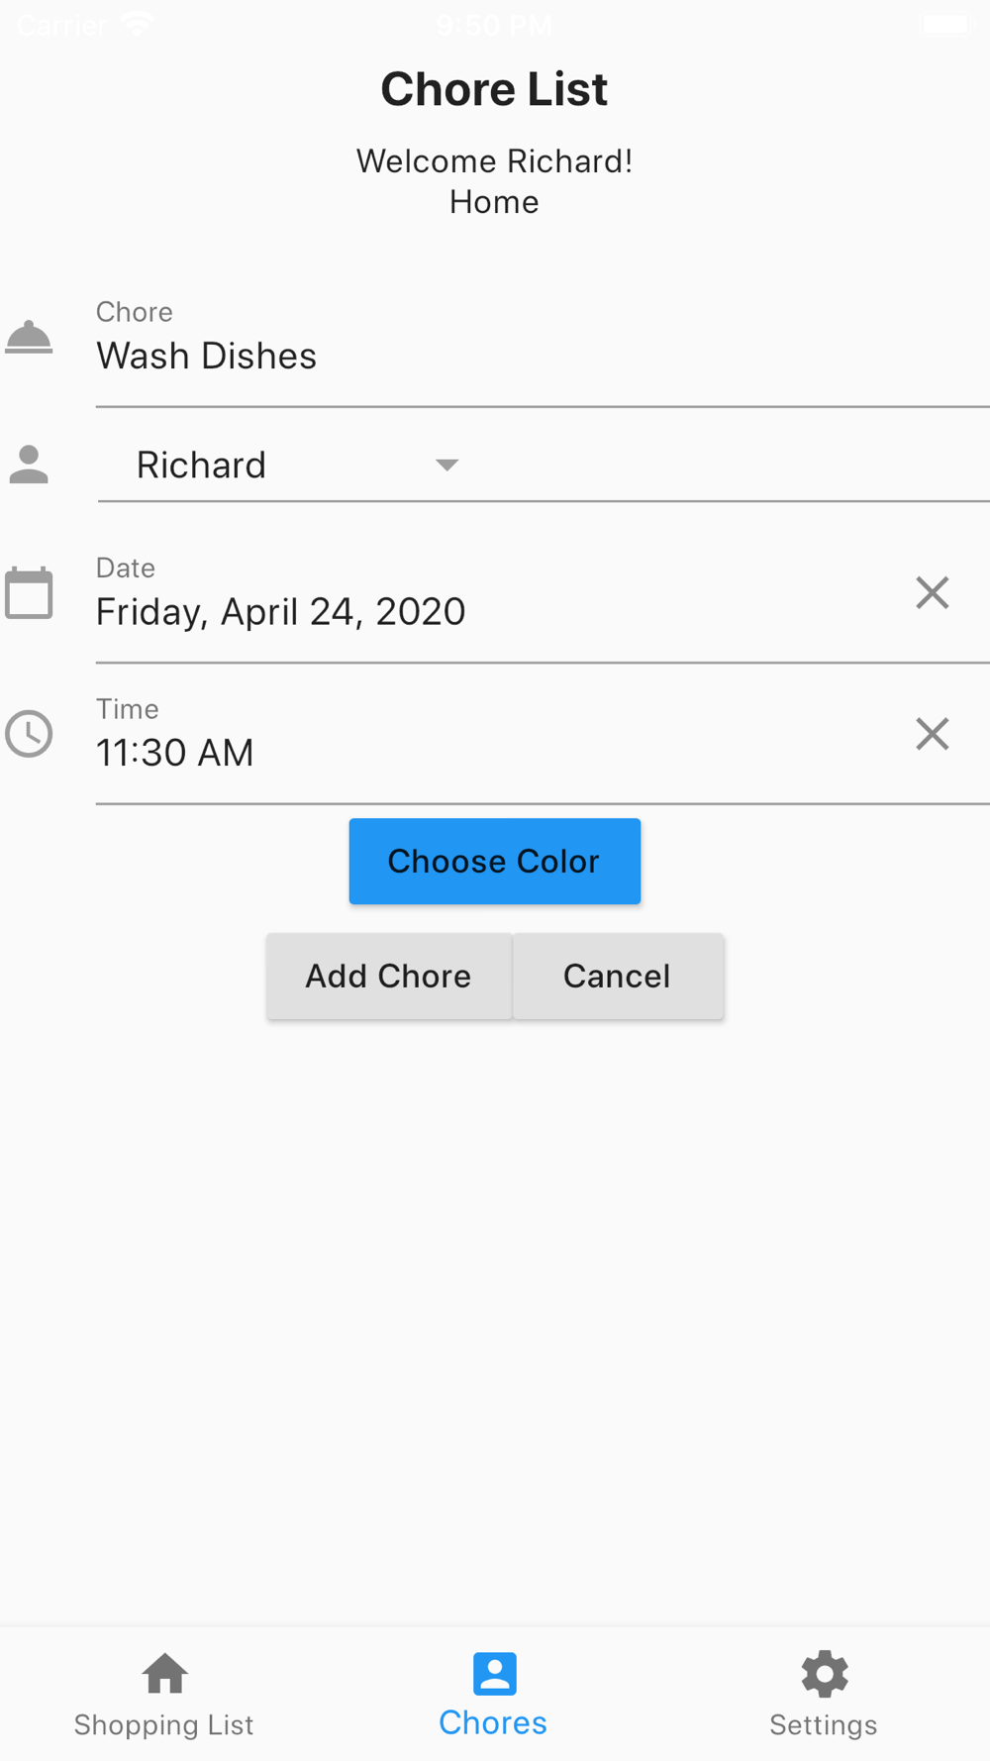This screenshot has height=1761, width=990.
Task: Open date picker on Friday, April 24, 2020
Action: point(280,612)
